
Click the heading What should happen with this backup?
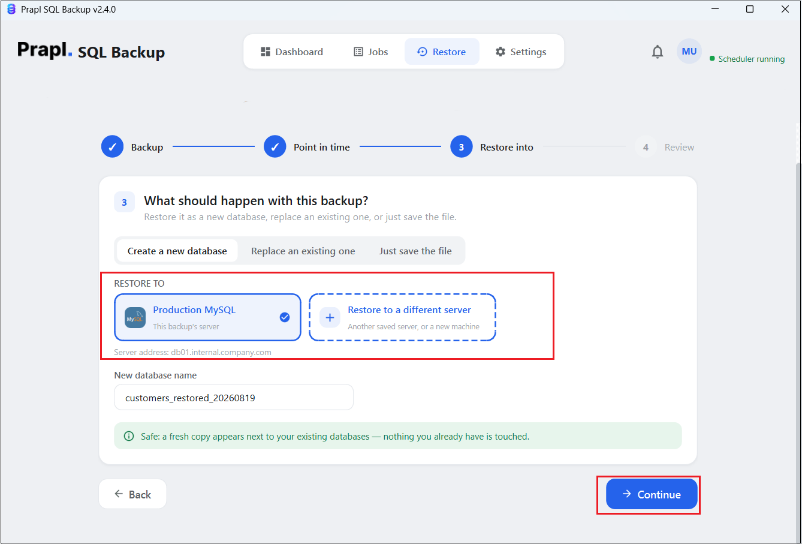pos(256,200)
